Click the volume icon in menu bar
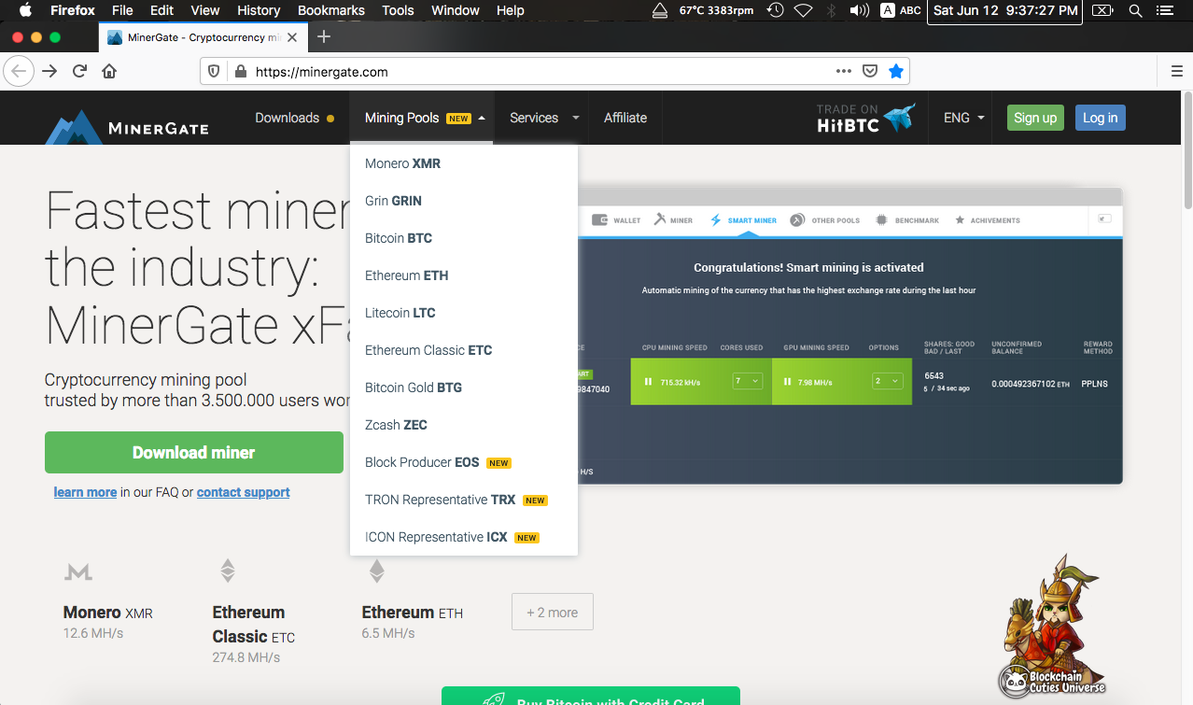 pyautogui.click(x=860, y=10)
